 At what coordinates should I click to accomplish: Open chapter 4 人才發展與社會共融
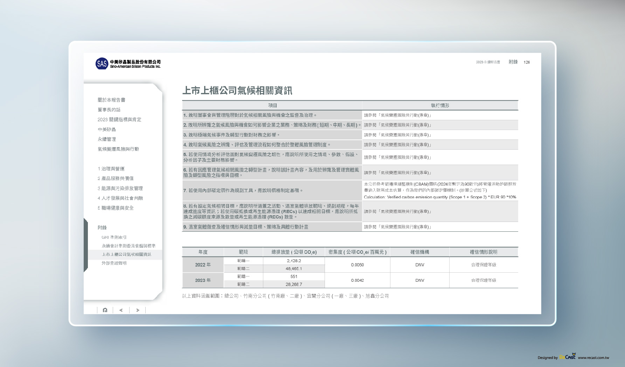coord(120,198)
